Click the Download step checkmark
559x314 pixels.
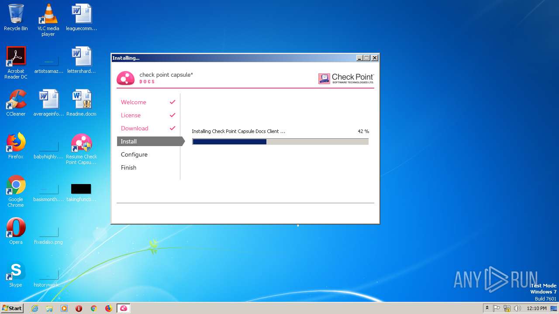[x=173, y=128]
